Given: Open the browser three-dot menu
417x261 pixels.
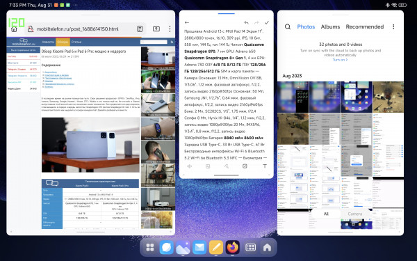Looking at the screenshot, I should [170, 29].
